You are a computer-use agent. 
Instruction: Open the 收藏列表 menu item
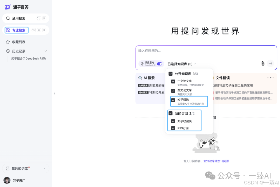[19, 42]
